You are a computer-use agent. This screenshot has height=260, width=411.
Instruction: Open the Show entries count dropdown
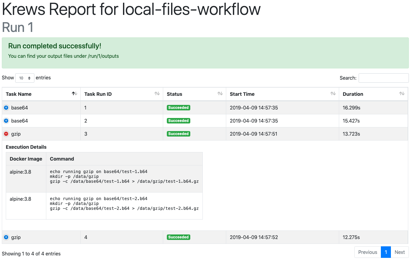tap(25, 78)
